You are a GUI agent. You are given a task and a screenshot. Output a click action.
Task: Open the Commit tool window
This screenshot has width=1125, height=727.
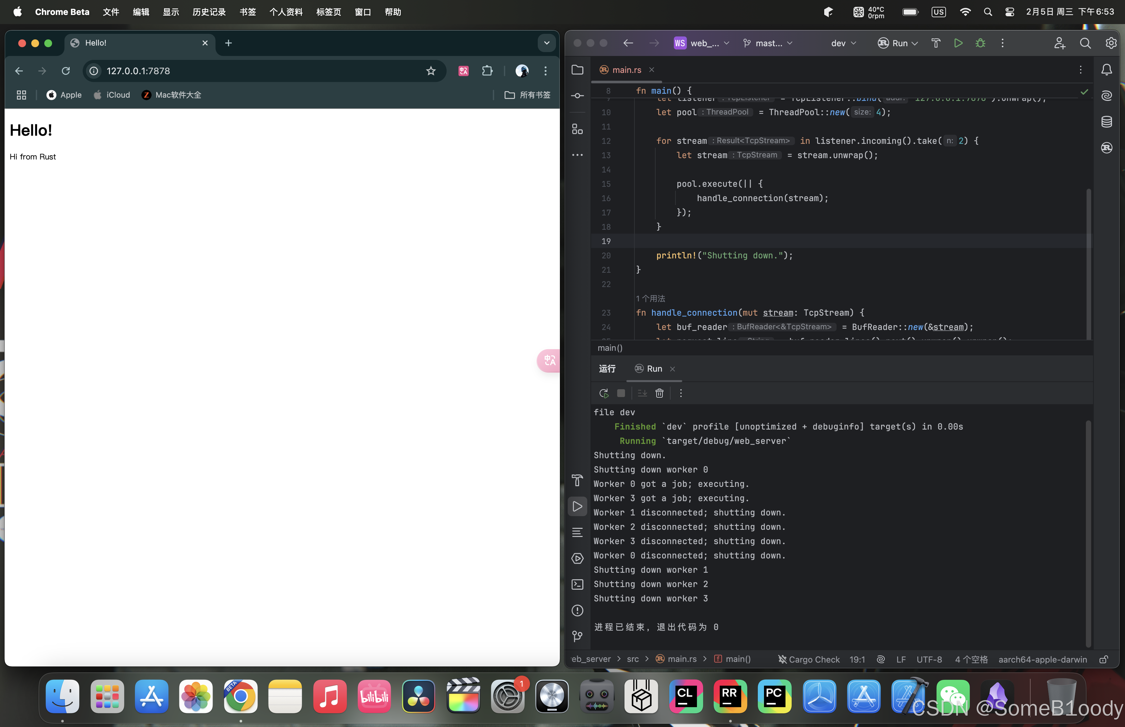[x=577, y=96]
